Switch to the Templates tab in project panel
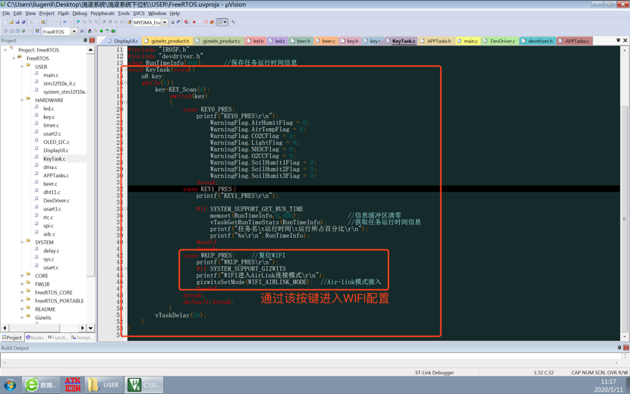The width and height of the screenshot is (630, 394). pyautogui.click(x=82, y=337)
